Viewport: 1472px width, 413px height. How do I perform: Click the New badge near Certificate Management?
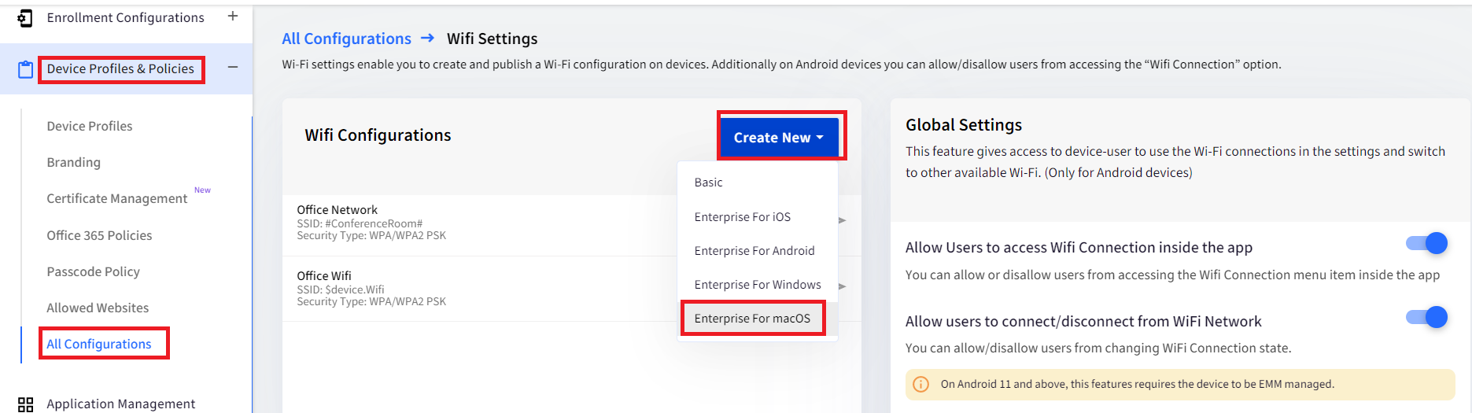click(202, 190)
